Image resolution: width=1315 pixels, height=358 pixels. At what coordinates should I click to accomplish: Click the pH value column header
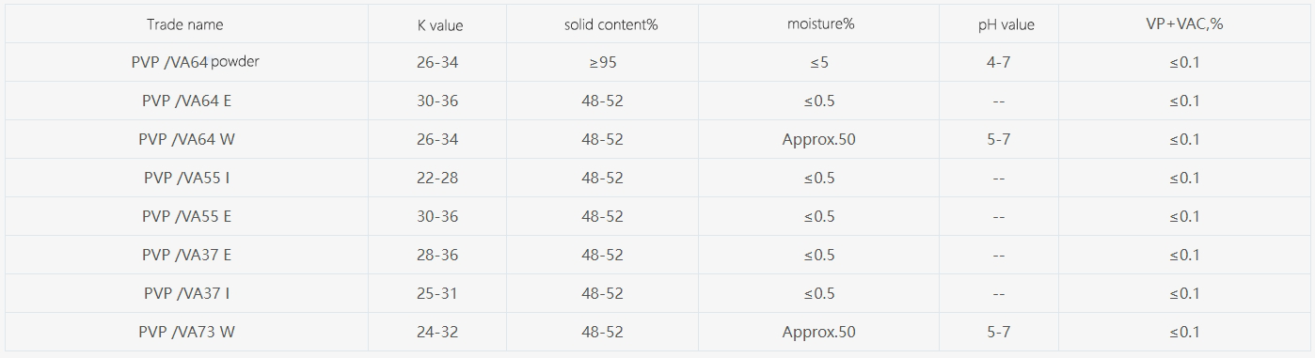(x=1006, y=25)
